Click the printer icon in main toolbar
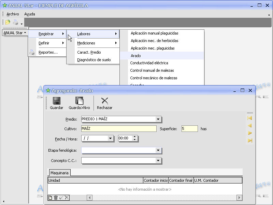273x205 pixels. 16,22
